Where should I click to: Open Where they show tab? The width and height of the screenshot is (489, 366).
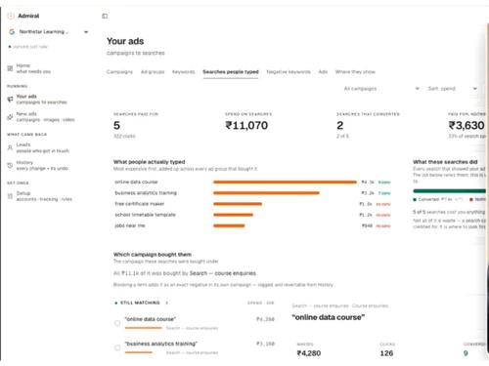tap(355, 71)
